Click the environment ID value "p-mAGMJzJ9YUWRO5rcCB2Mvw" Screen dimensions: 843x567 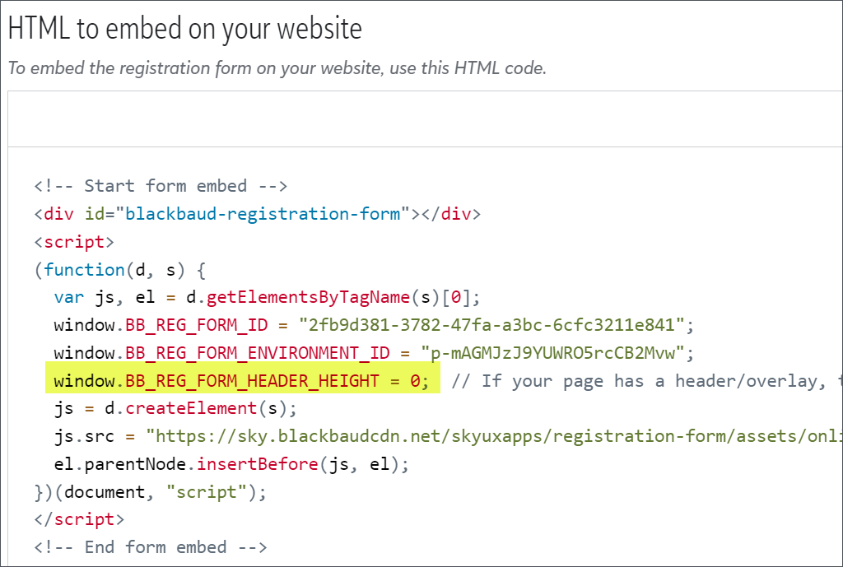coord(552,353)
